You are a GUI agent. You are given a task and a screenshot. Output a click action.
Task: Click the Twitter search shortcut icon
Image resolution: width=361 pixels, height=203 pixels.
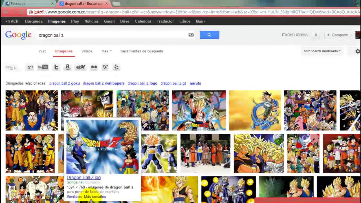[x=56, y=67]
